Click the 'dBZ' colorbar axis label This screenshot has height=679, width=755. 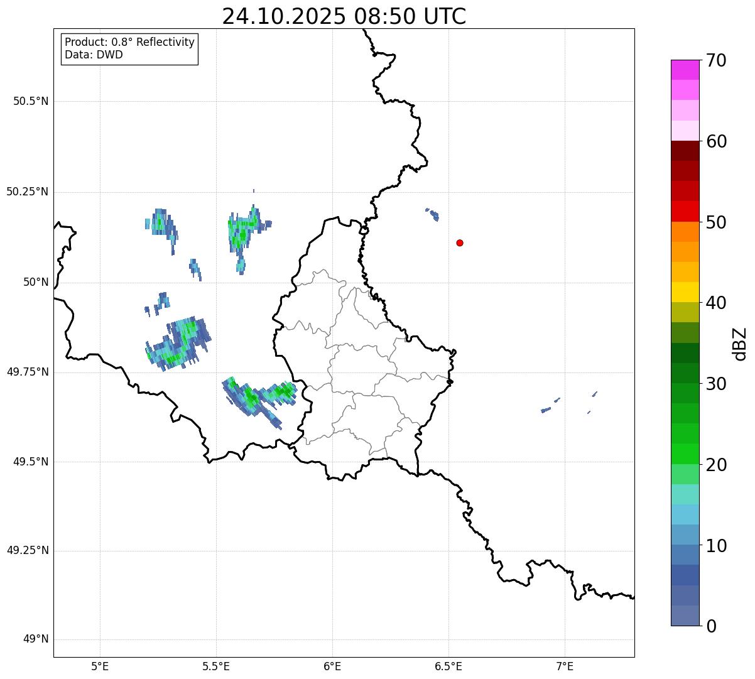tap(740, 343)
